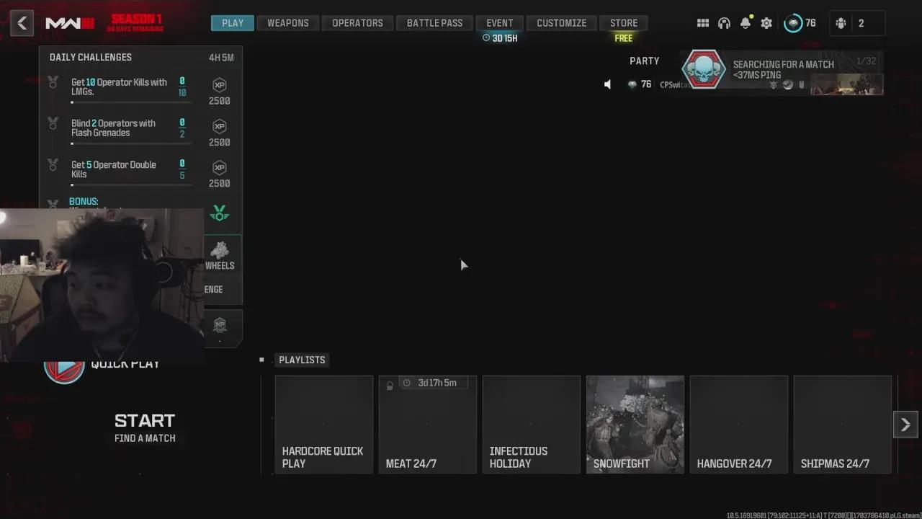Open the EVENT tab

500,23
